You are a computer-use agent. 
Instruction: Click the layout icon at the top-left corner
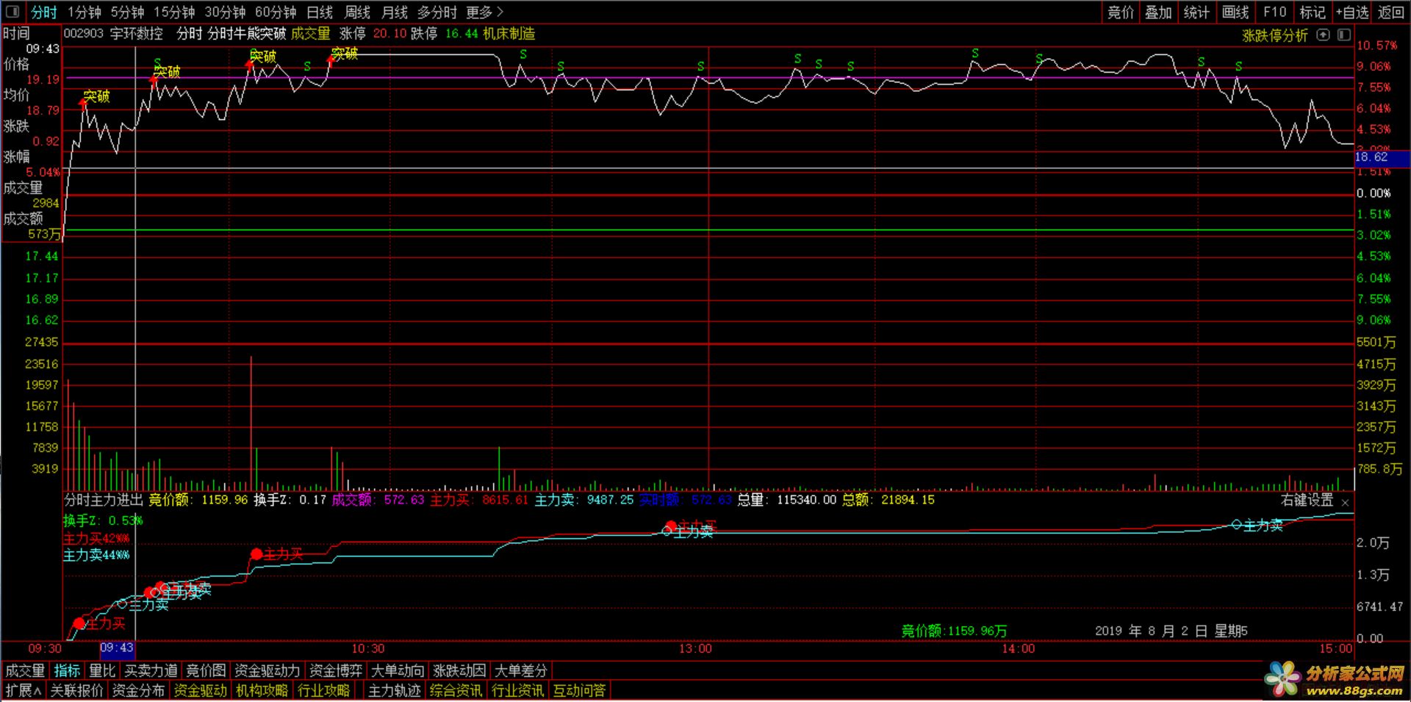(x=12, y=12)
